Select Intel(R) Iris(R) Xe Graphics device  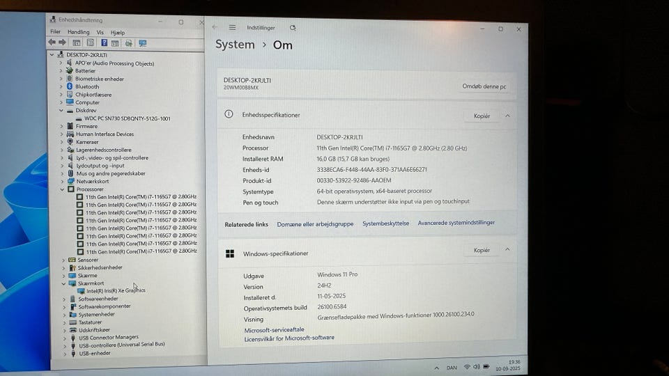[116, 291]
